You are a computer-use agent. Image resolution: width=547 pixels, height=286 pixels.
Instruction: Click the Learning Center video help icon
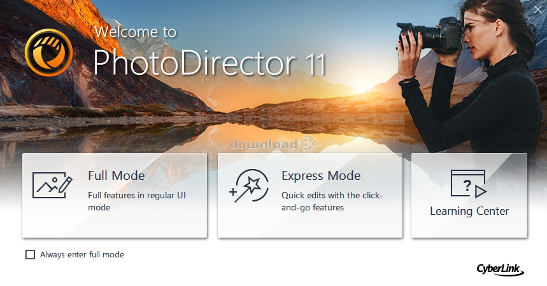[468, 183]
